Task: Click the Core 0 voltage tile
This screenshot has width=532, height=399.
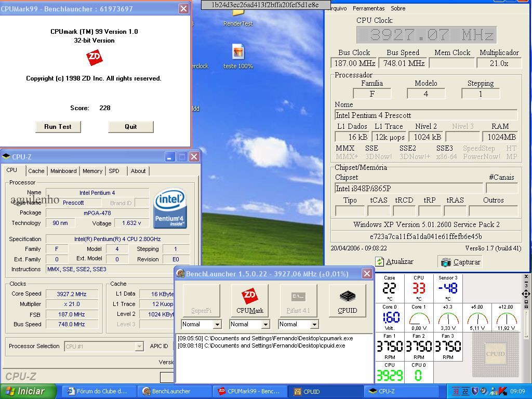Action: (390, 317)
